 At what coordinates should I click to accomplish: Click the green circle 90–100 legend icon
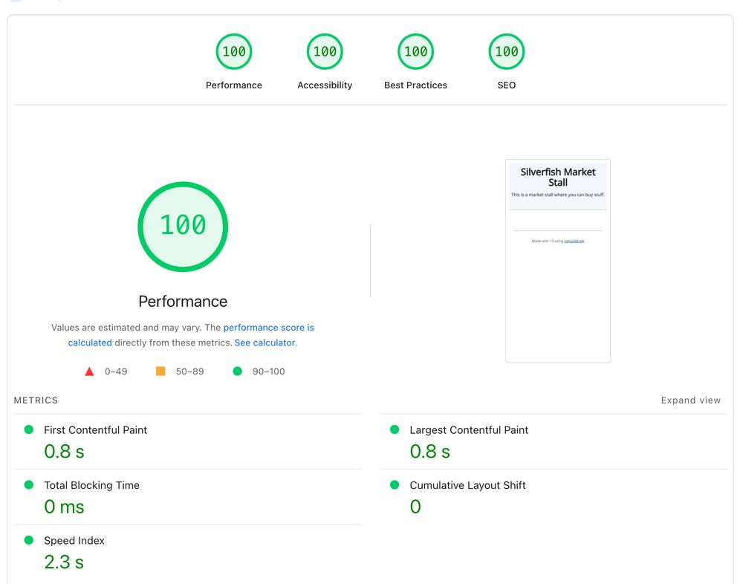click(x=238, y=371)
